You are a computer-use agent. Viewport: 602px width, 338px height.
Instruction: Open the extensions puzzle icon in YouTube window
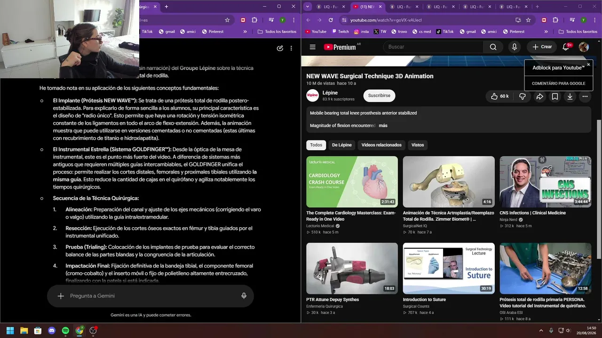click(555, 20)
